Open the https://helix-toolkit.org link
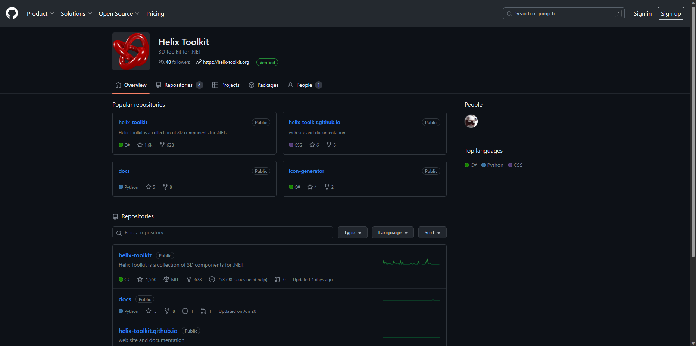Viewport: 696px width, 346px height. click(x=226, y=62)
